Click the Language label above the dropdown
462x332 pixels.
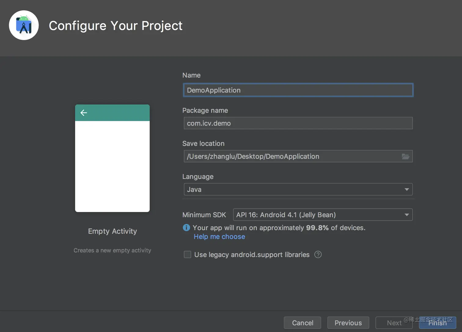pos(198,177)
